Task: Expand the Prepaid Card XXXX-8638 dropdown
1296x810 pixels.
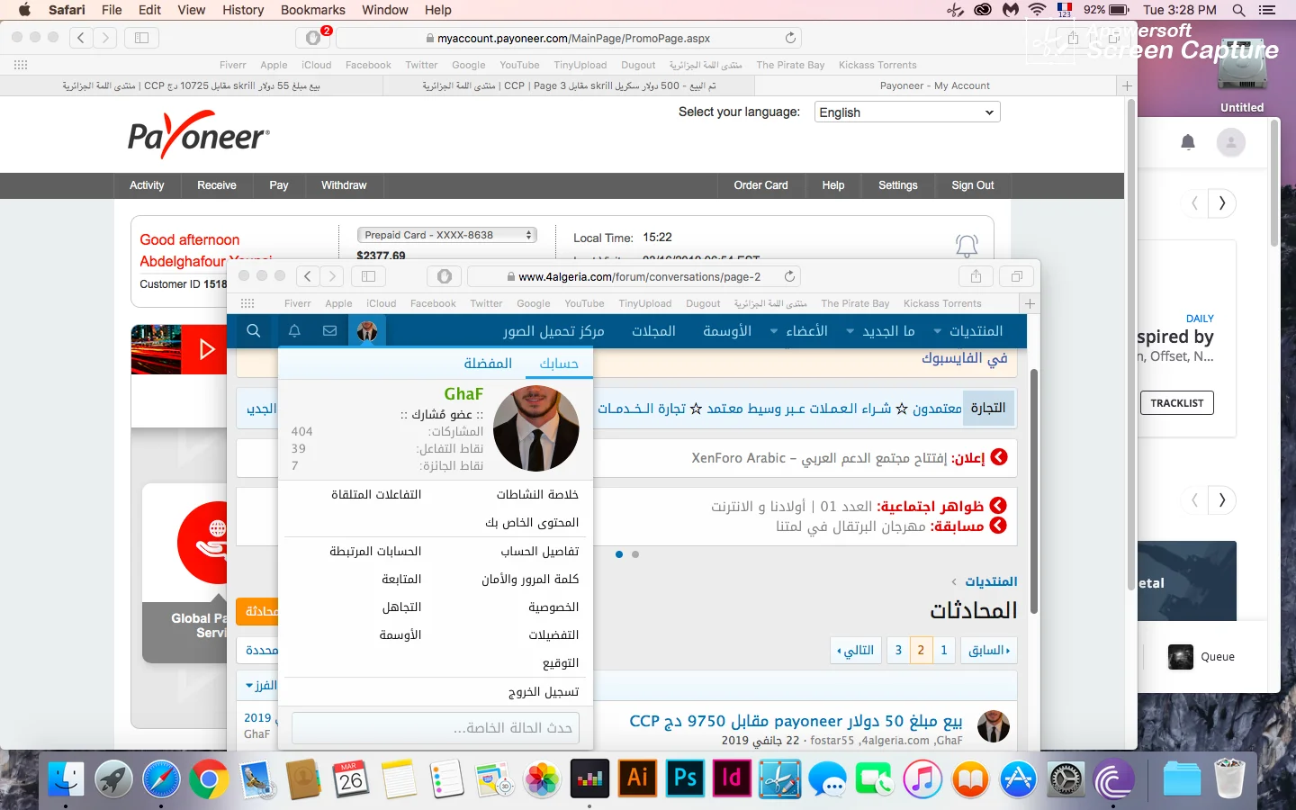Action: coord(447,235)
